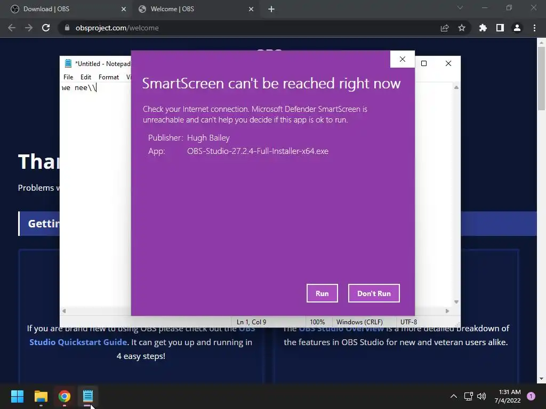Close the SmartScreen dialog with the X
The width and height of the screenshot is (546, 409).
point(403,59)
